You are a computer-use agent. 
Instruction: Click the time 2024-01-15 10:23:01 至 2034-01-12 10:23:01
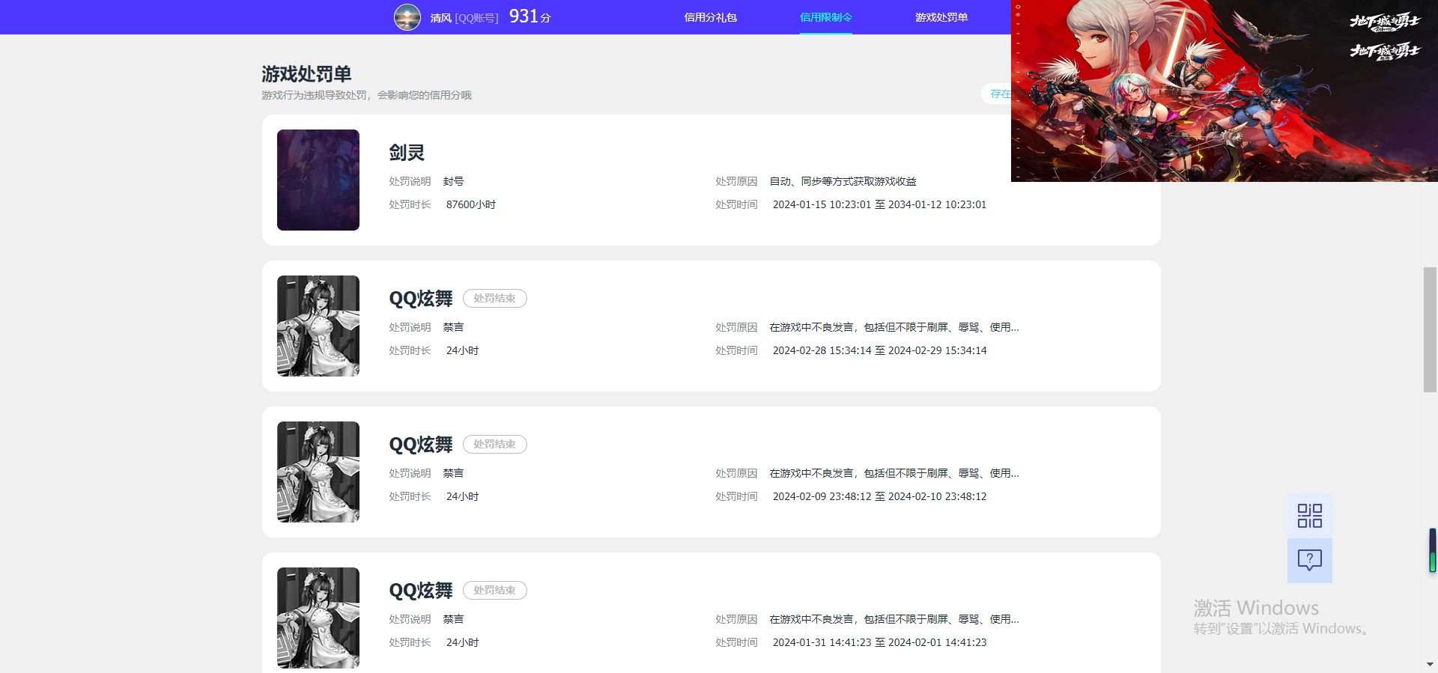(879, 204)
